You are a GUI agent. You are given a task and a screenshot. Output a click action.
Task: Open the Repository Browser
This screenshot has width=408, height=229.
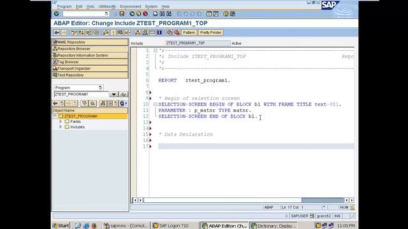pos(90,48)
